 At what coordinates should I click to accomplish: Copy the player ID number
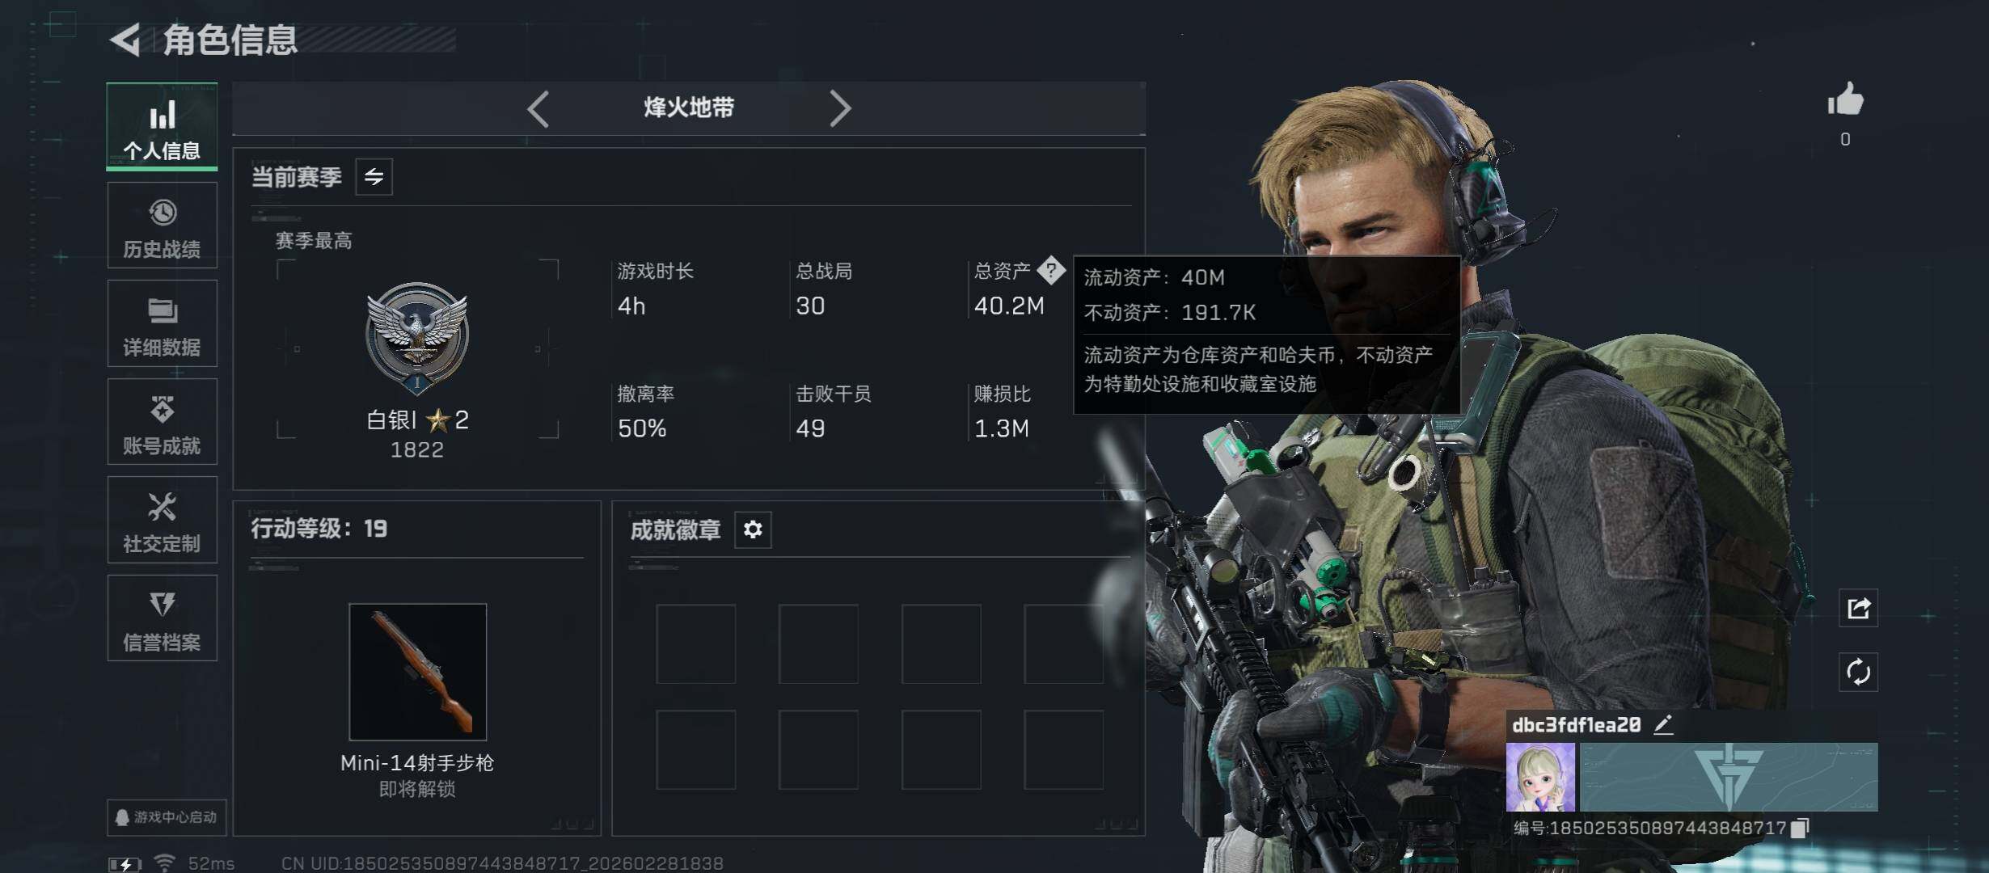[1800, 828]
